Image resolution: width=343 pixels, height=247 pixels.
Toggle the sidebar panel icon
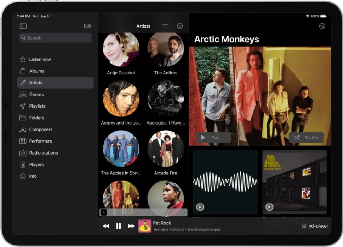tap(23, 26)
